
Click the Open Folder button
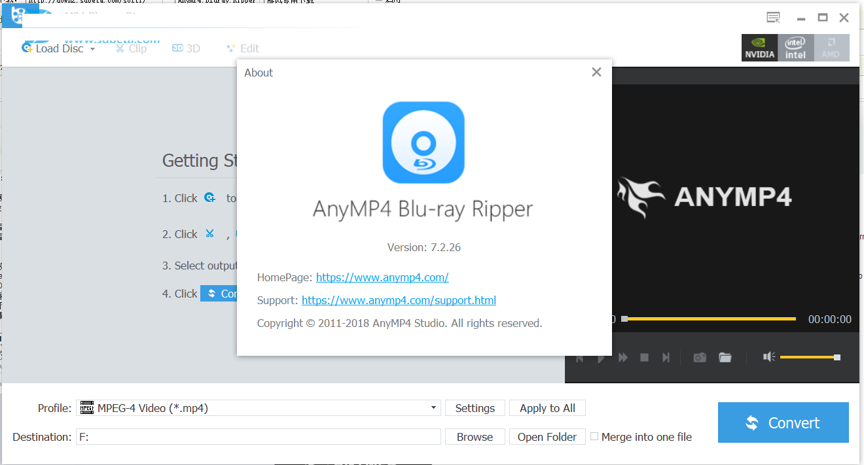[x=547, y=437]
